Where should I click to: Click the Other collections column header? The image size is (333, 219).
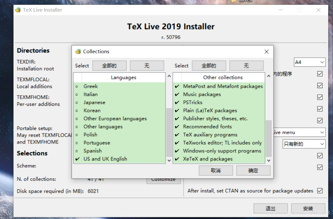click(x=223, y=77)
